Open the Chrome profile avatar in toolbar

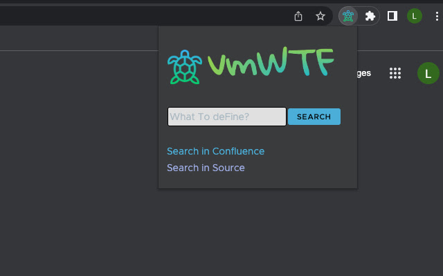(414, 16)
